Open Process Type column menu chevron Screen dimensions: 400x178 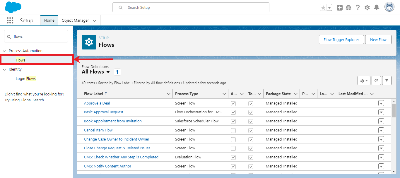coord(224,94)
